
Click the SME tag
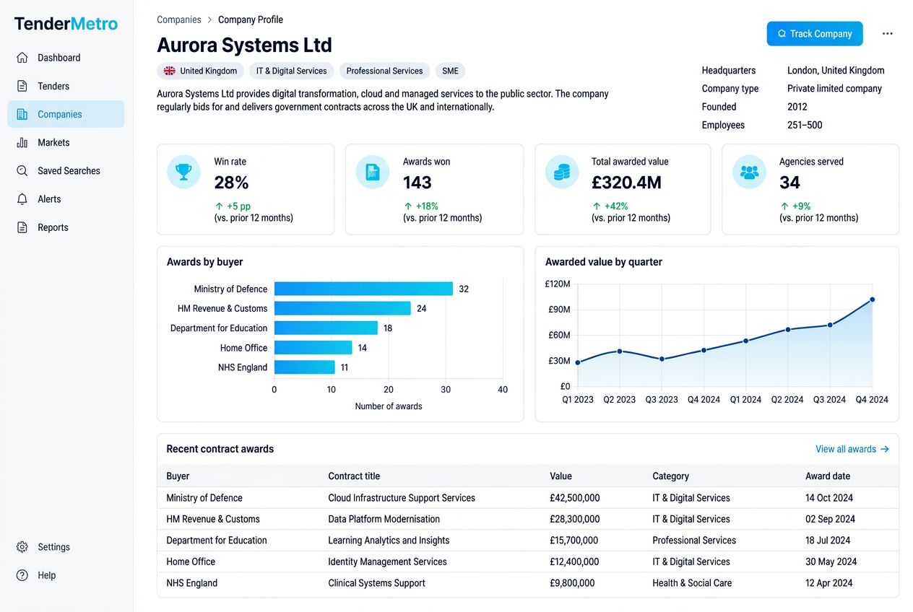pos(450,71)
